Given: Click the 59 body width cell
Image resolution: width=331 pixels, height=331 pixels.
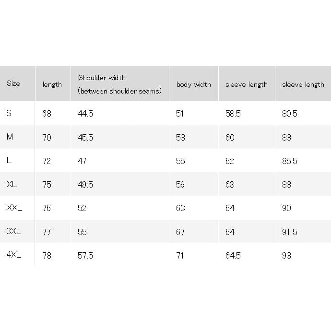Looking at the screenshot, I should (x=180, y=185).
